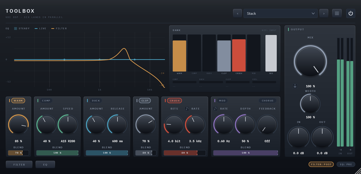Click the IN 0.0 dB value

coord(298,153)
